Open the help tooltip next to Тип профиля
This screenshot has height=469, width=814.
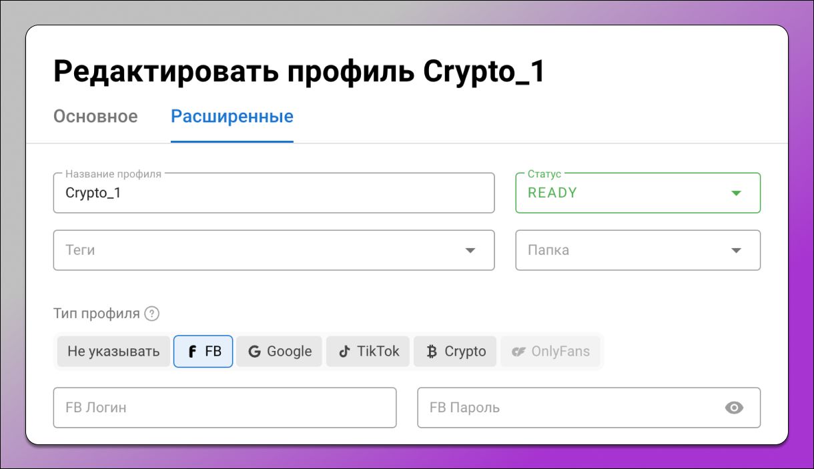point(151,313)
